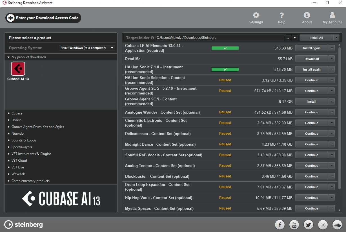This screenshot has width=346, height=232.
Task: Select the Cubase AI 13 product icon
Action: 18,69
